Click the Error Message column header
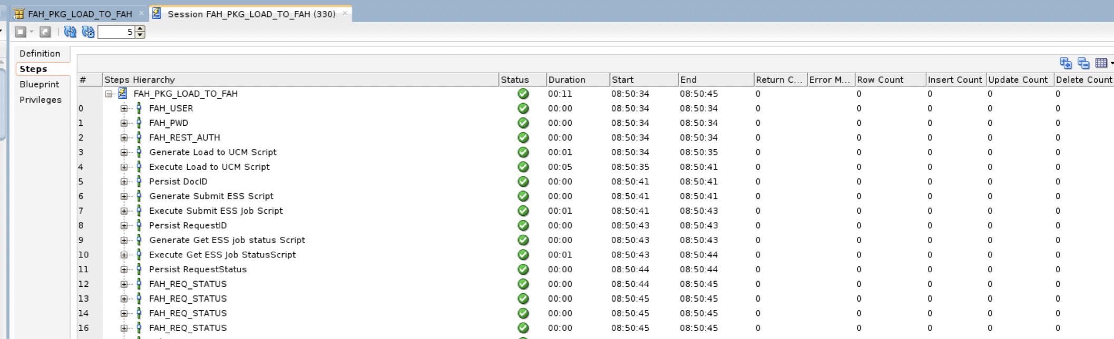 point(831,79)
